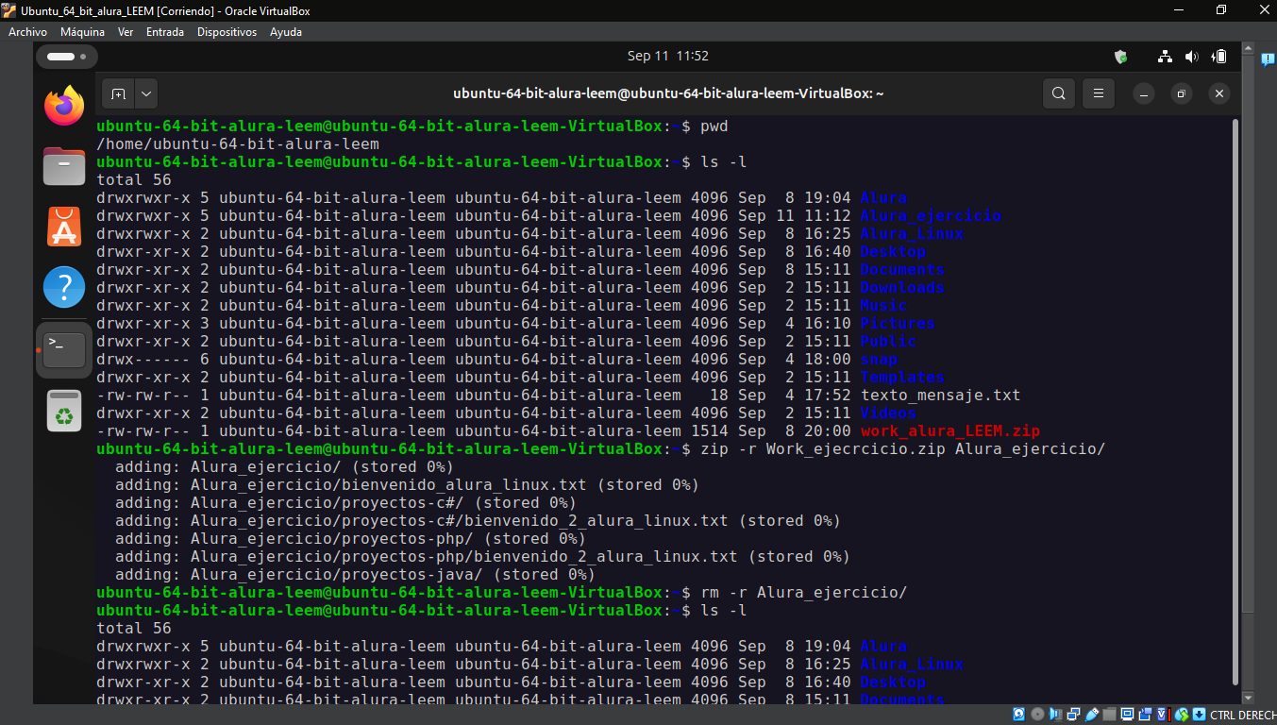Open the Files manager in the dock
This screenshot has height=725, width=1277.
64,166
